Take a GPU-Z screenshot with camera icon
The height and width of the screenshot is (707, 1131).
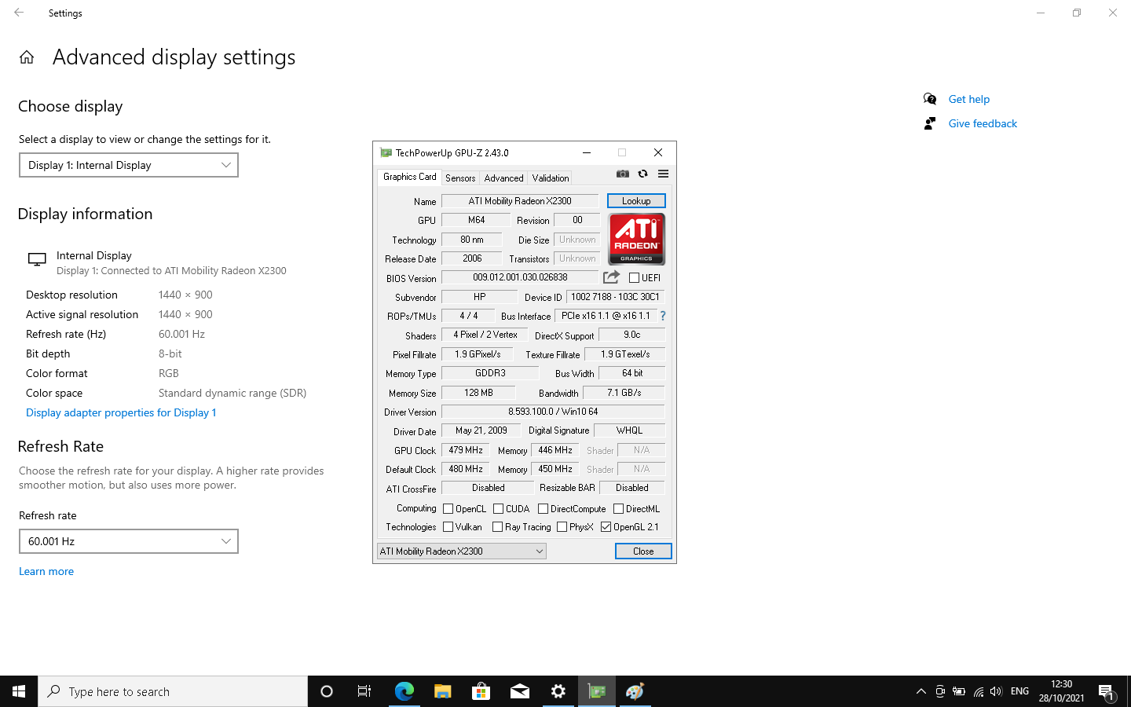pyautogui.click(x=623, y=174)
